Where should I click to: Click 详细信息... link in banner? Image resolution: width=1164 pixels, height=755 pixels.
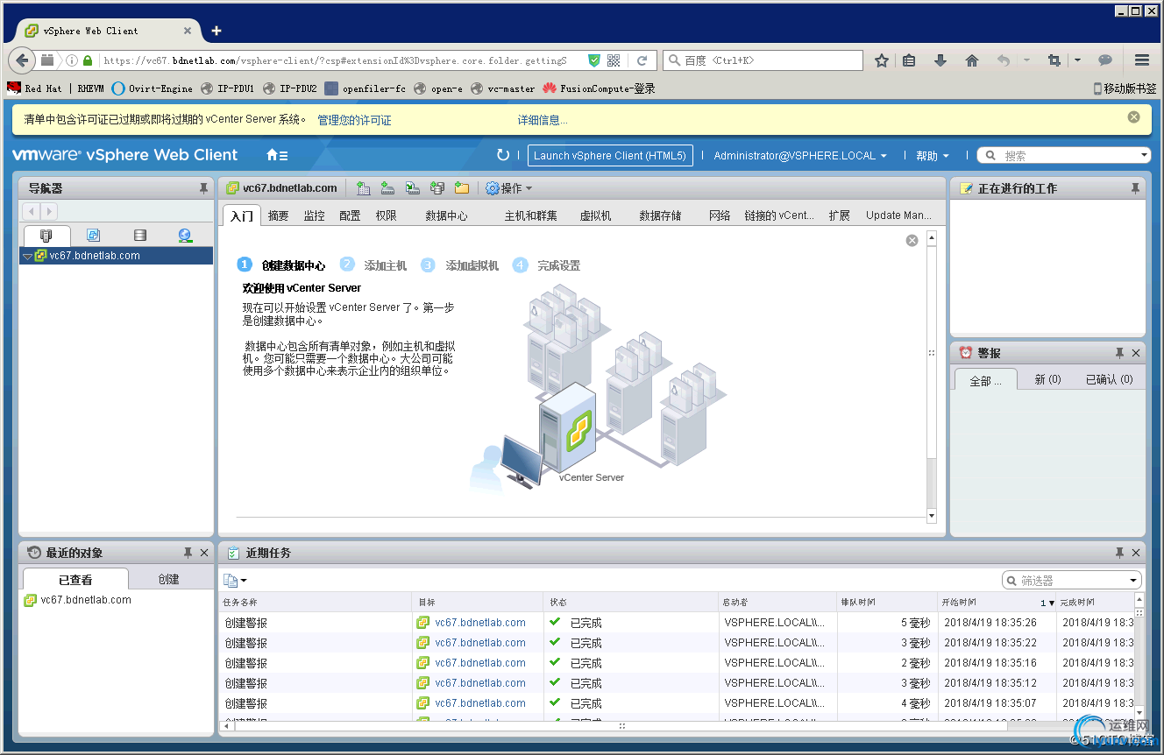pos(543,120)
